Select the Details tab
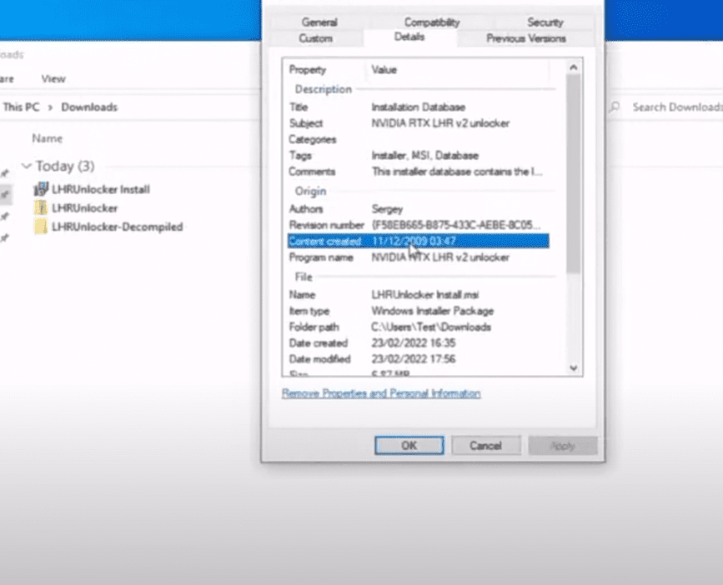723x585 pixels. pos(409,37)
